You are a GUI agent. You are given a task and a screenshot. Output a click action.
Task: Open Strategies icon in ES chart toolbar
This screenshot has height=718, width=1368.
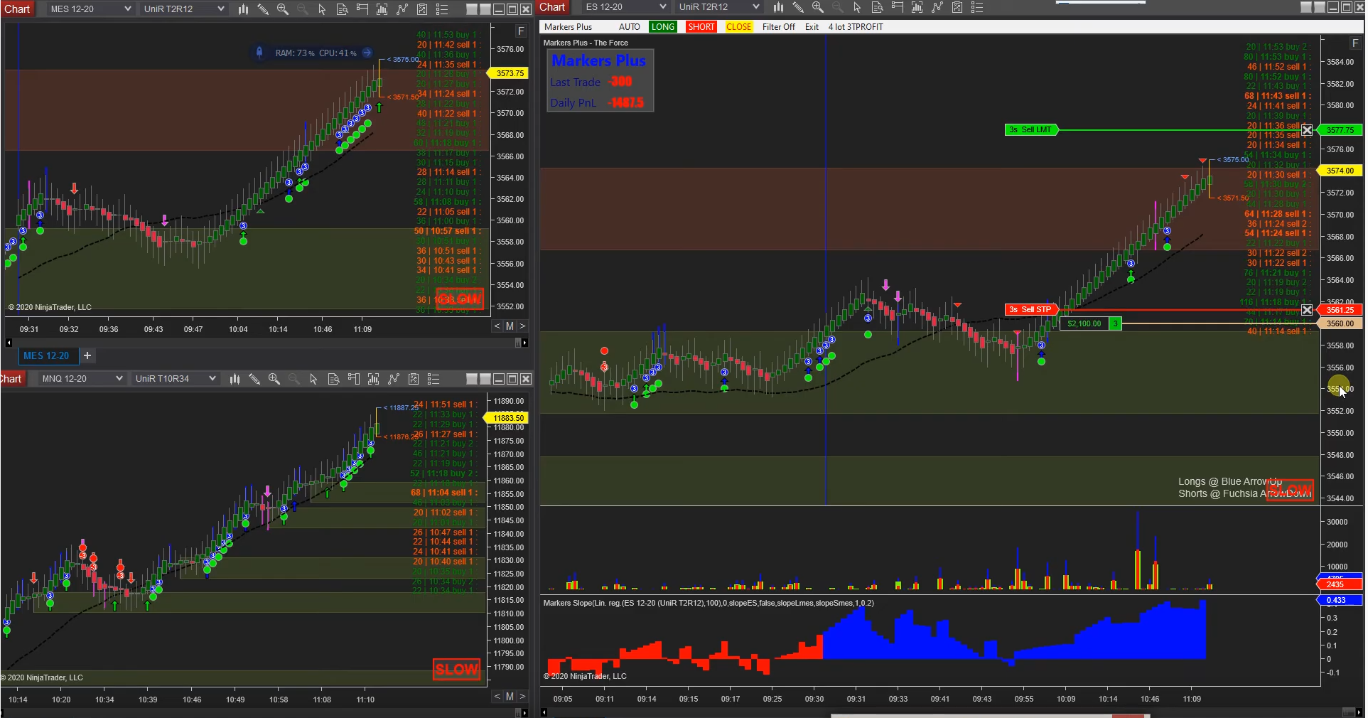click(x=957, y=7)
